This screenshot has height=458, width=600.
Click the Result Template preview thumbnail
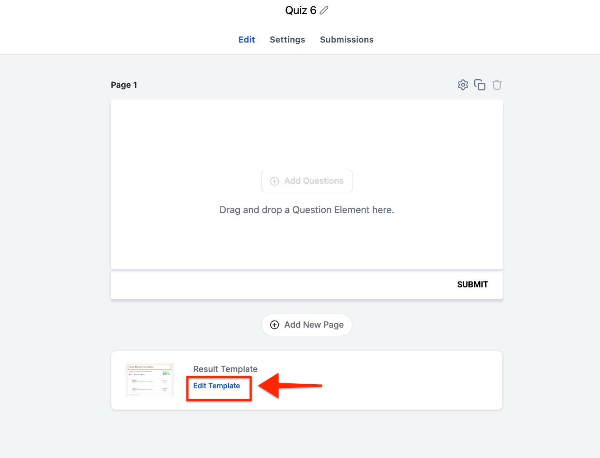click(150, 380)
